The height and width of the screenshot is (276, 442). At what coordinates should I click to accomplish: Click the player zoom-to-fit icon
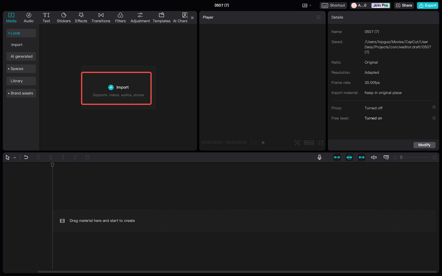coord(297,142)
